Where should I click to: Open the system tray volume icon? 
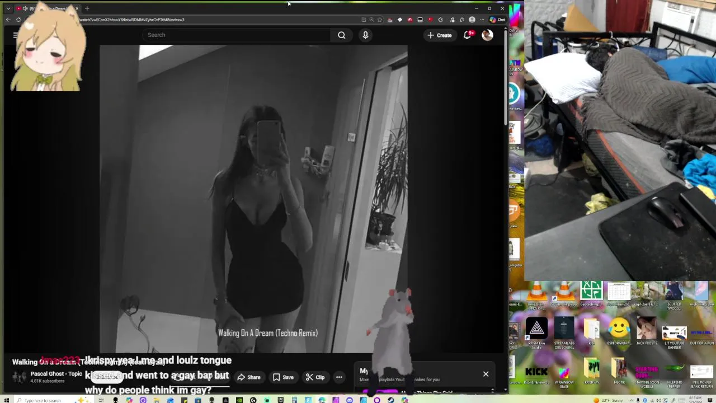tap(658, 400)
